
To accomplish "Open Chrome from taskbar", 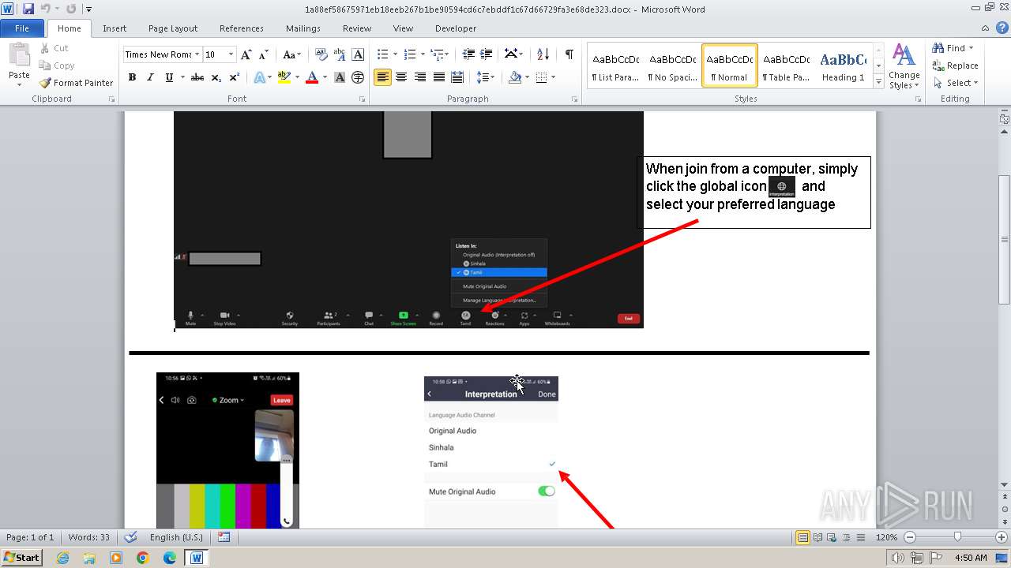I will [x=142, y=558].
